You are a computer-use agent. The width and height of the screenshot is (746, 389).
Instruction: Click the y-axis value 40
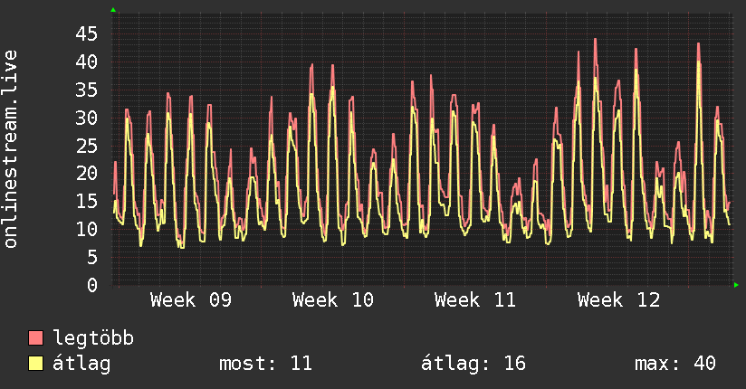click(x=87, y=62)
